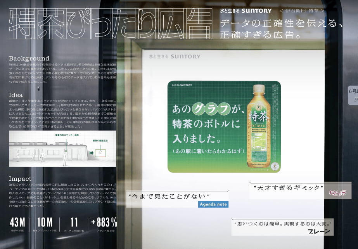Click the ねとらぼ logo beside the quote
Image resolution: width=358 pixels, height=249 pixels.
tap(337, 192)
